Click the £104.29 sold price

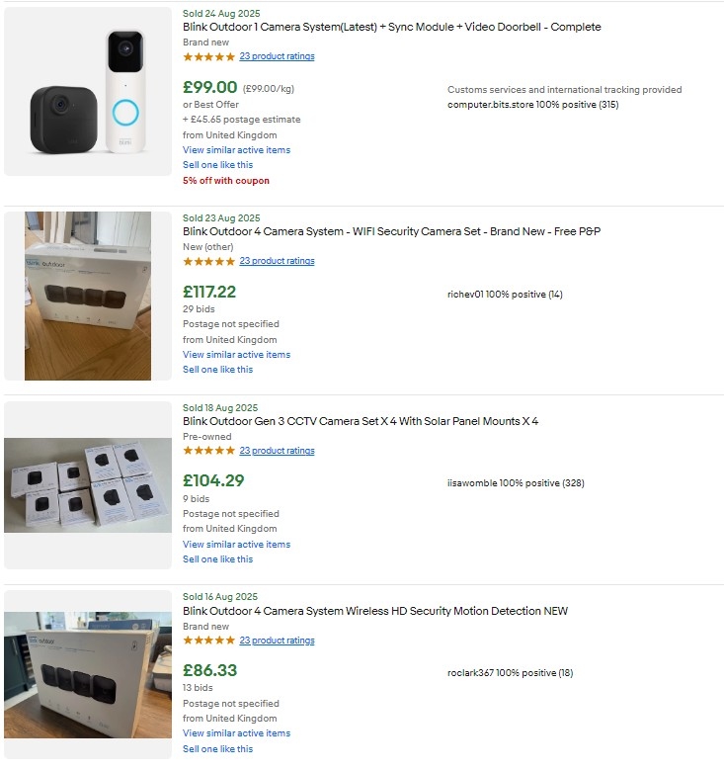213,481
